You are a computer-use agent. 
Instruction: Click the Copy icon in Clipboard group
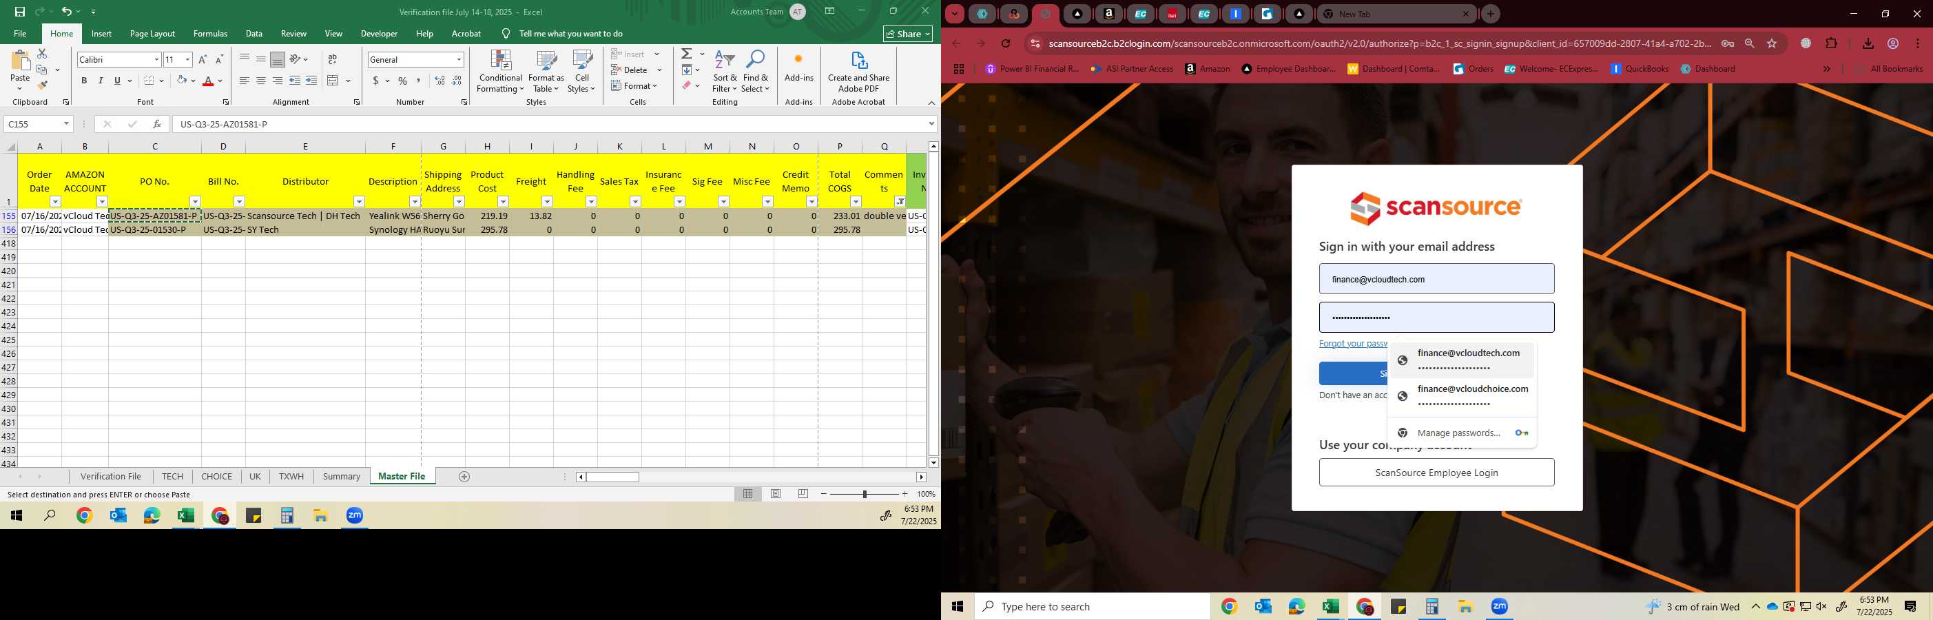click(x=42, y=70)
